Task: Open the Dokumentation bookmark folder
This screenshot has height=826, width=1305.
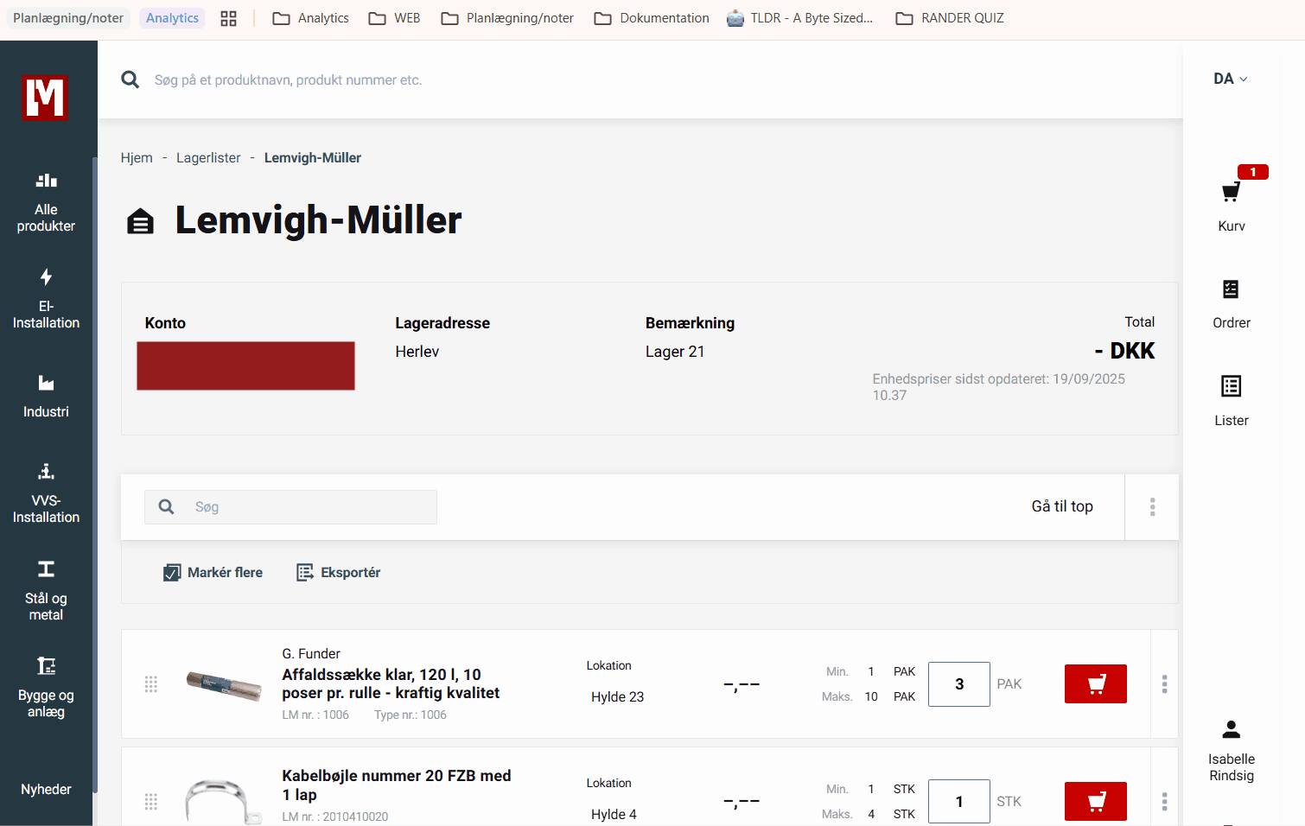Action: (x=652, y=18)
